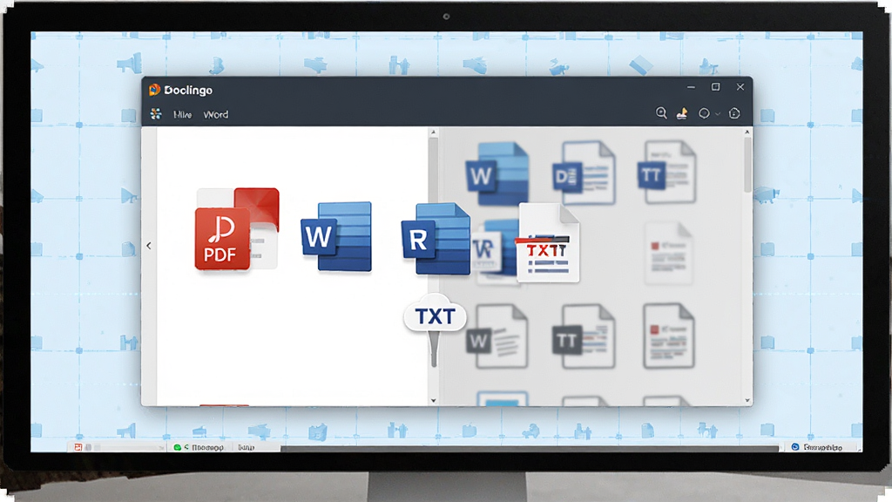Screen dimensions: 892x502
Task: Click the rightmost toolbar icon in Doclingo
Action: pyautogui.click(x=734, y=113)
